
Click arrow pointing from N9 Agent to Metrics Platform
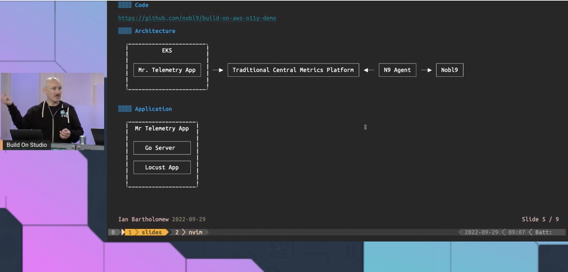point(369,70)
